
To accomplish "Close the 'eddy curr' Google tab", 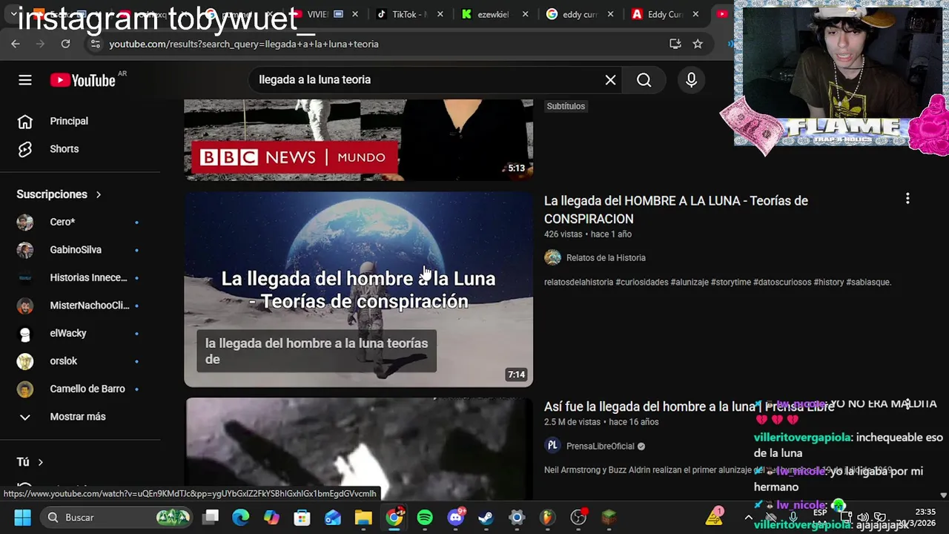I will [x=611, y=14].
